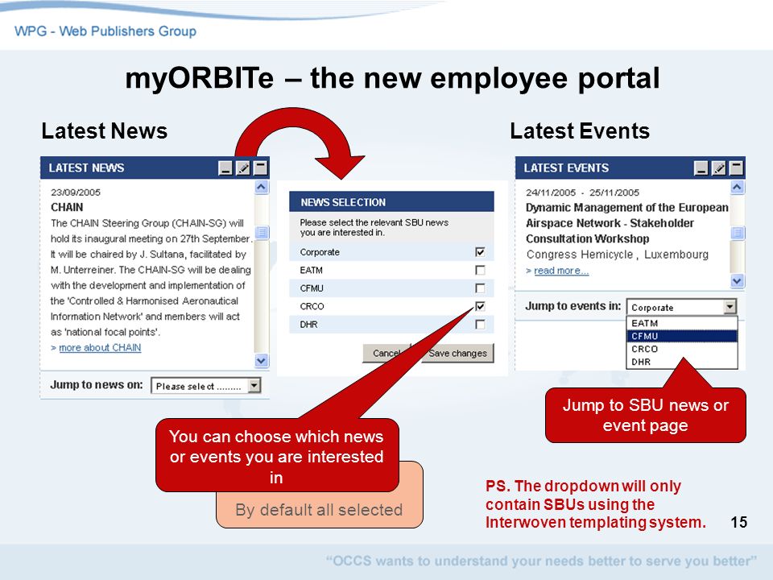Click the scroll up arrow in Latest News

tap(261, 187)
